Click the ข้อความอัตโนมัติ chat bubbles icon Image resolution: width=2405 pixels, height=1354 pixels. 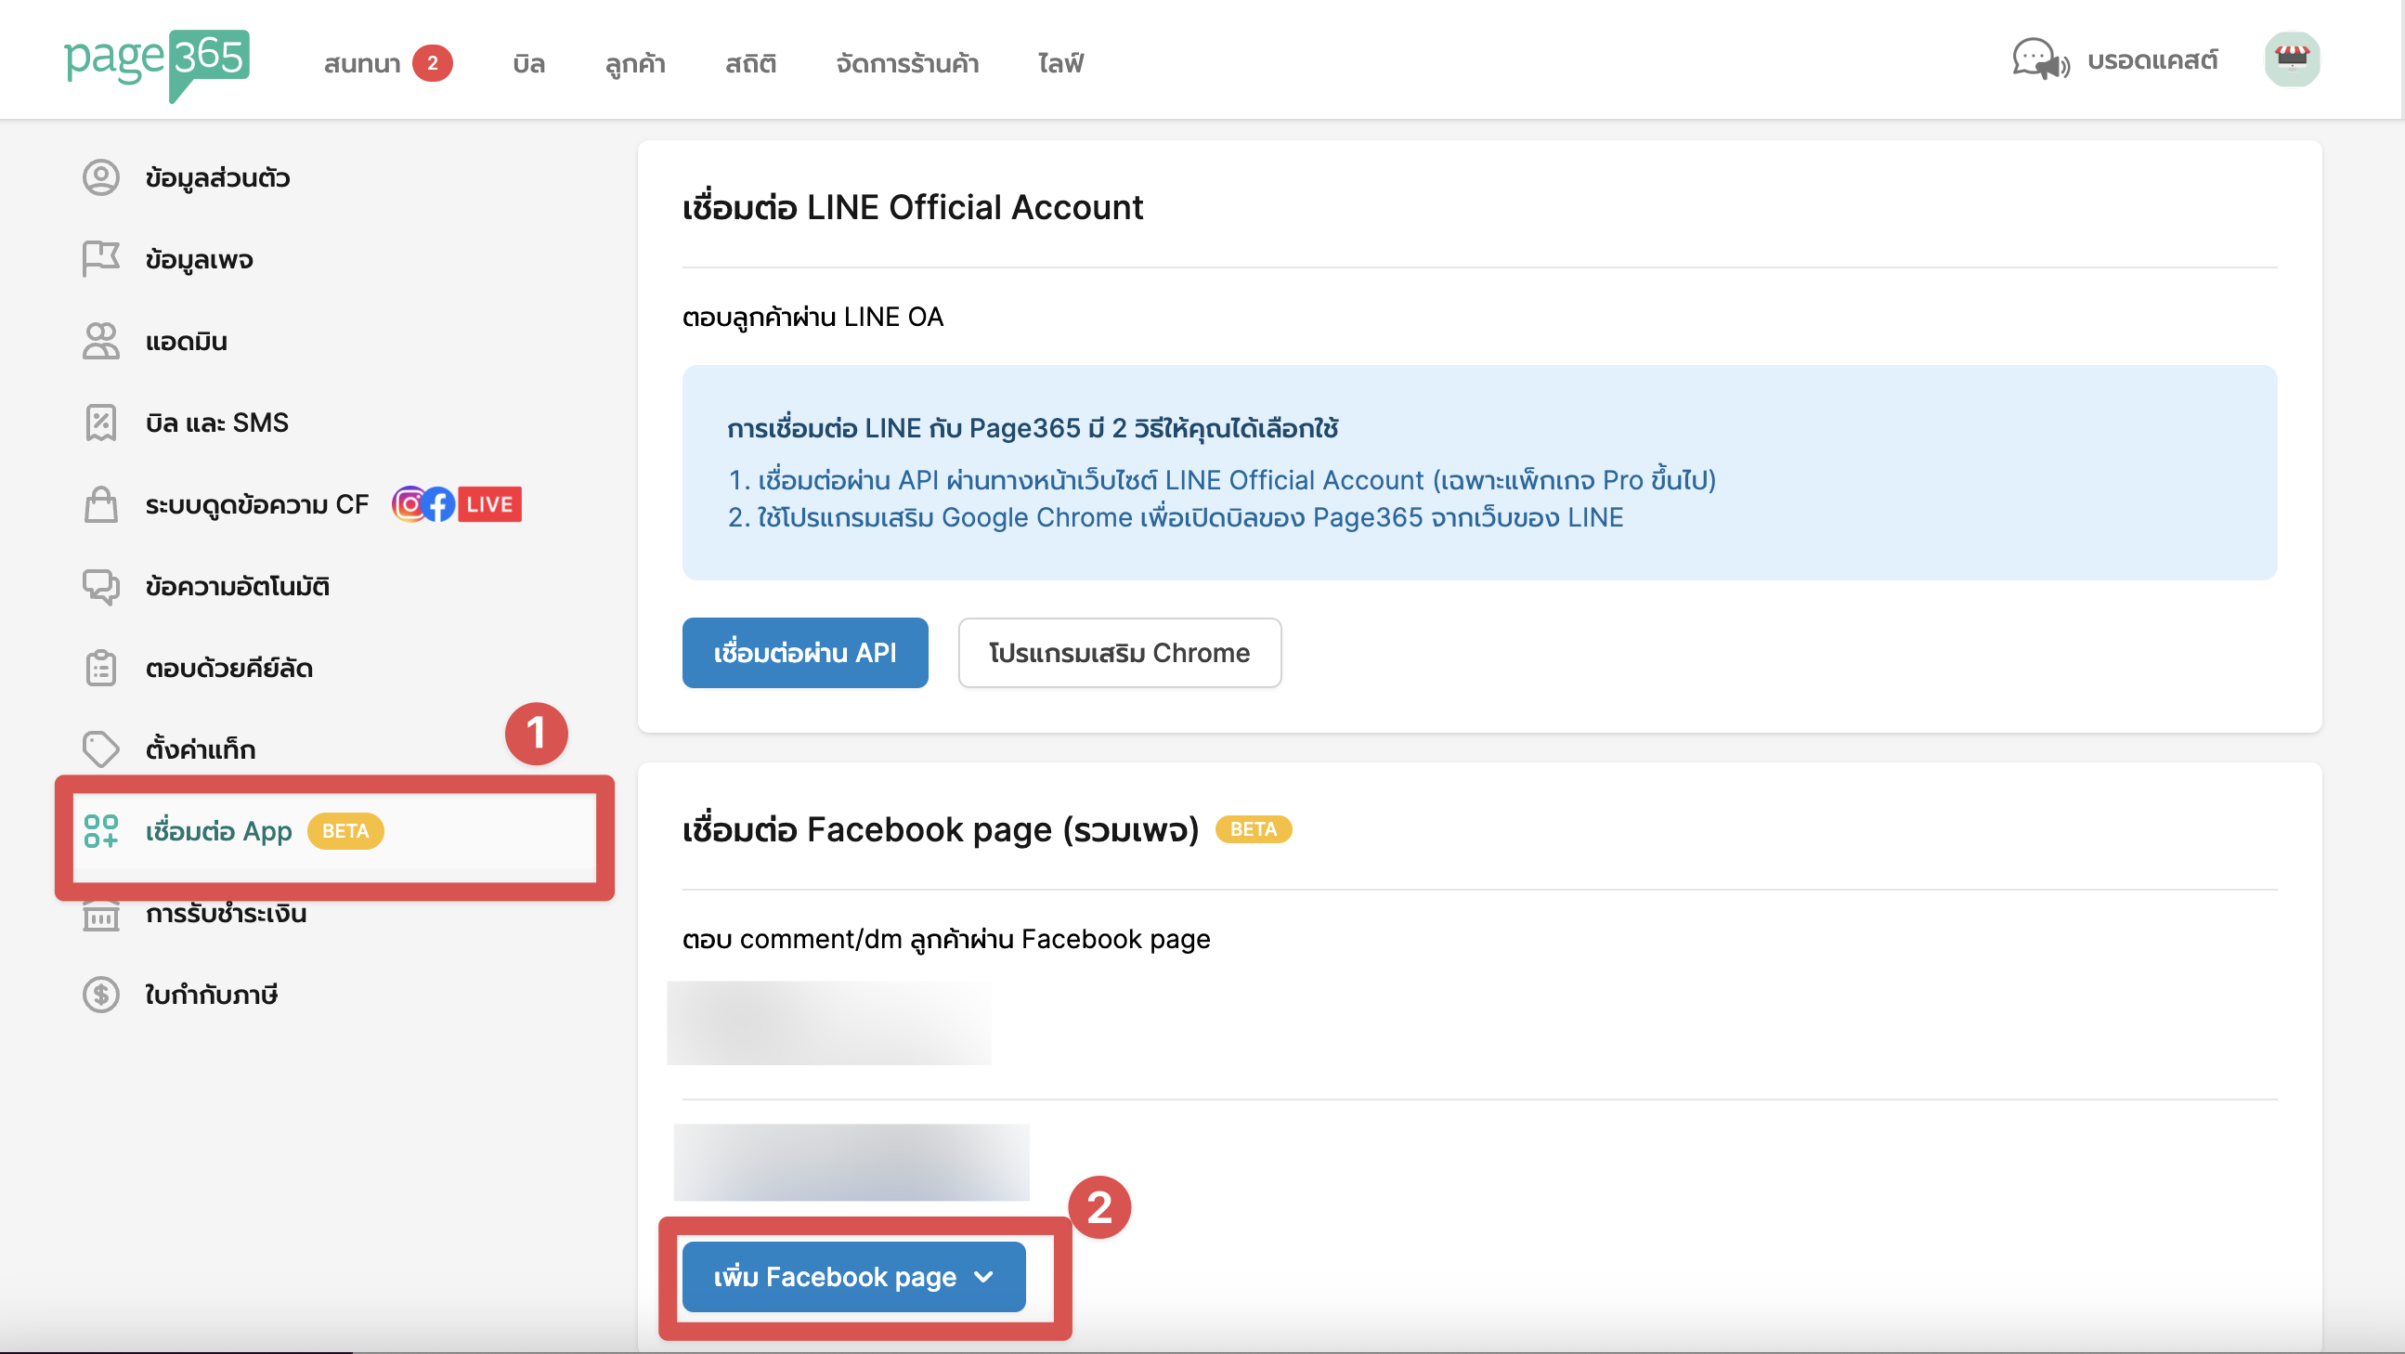(x=101, y=586)
